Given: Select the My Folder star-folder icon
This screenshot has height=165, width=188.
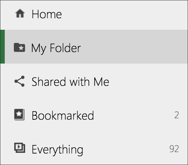Looking at the screenshot, I should click(19, 47).
